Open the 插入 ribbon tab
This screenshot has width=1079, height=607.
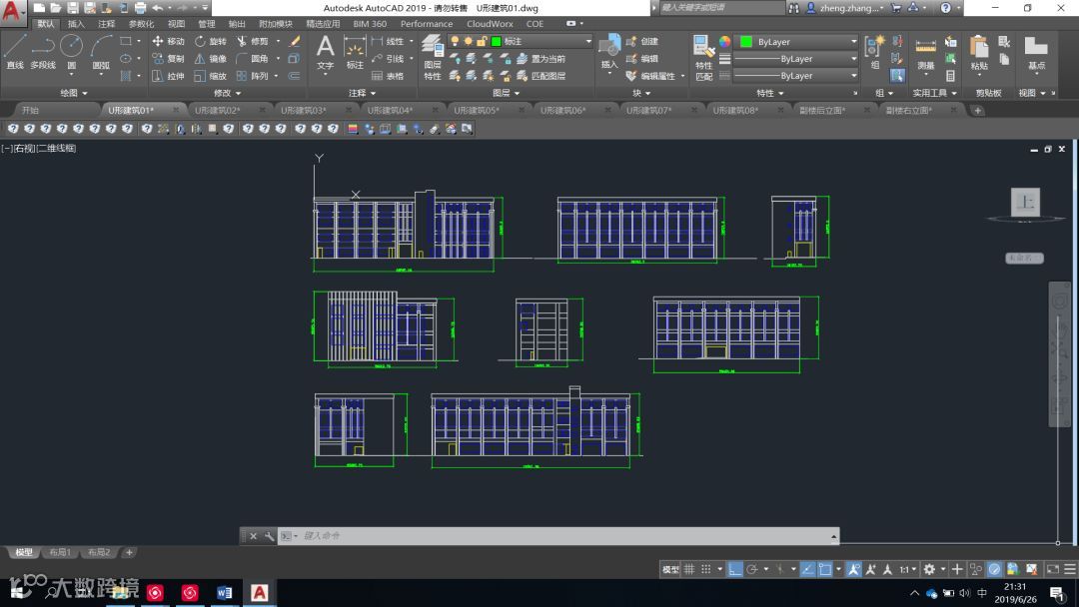pos(76,23)
